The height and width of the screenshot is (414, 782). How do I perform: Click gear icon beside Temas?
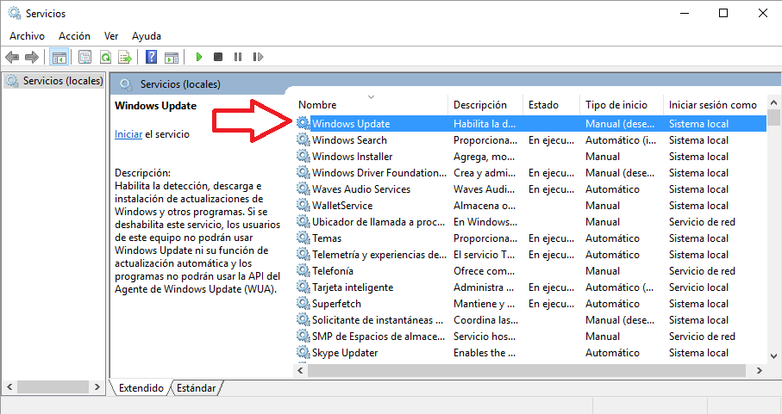(303, 238)
